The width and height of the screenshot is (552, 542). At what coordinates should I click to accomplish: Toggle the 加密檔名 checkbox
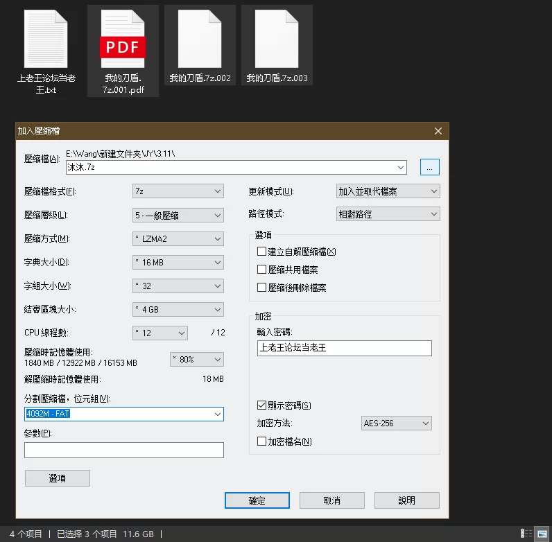click(262, 441)
